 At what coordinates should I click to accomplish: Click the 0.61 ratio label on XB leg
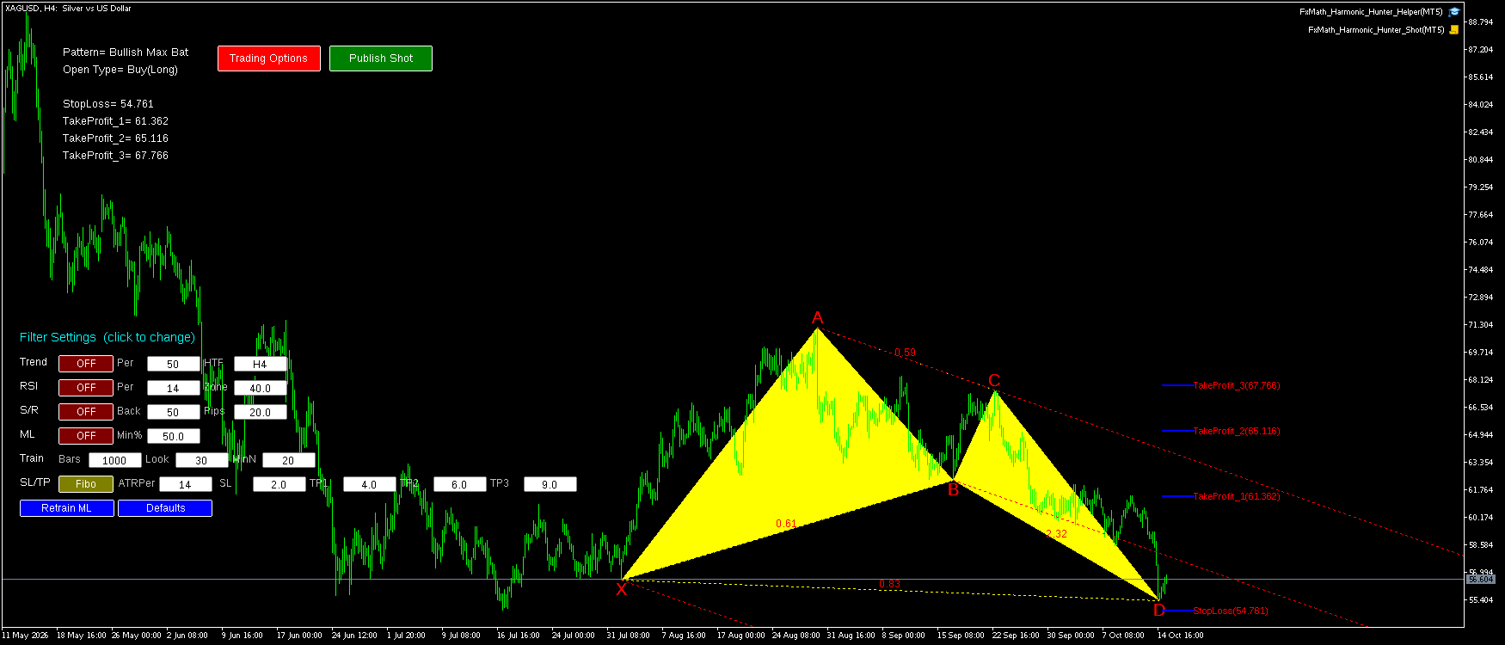(x=786, y=524)
